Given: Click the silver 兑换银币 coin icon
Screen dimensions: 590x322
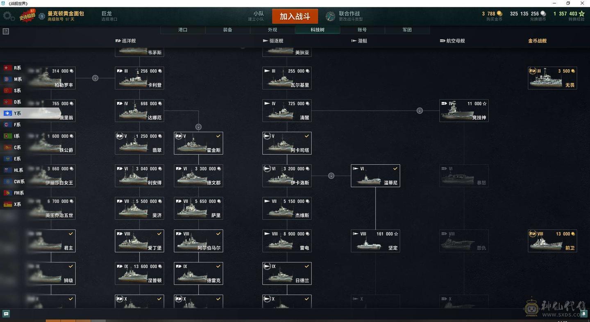Looking at the screenshot, I should 543,14.
